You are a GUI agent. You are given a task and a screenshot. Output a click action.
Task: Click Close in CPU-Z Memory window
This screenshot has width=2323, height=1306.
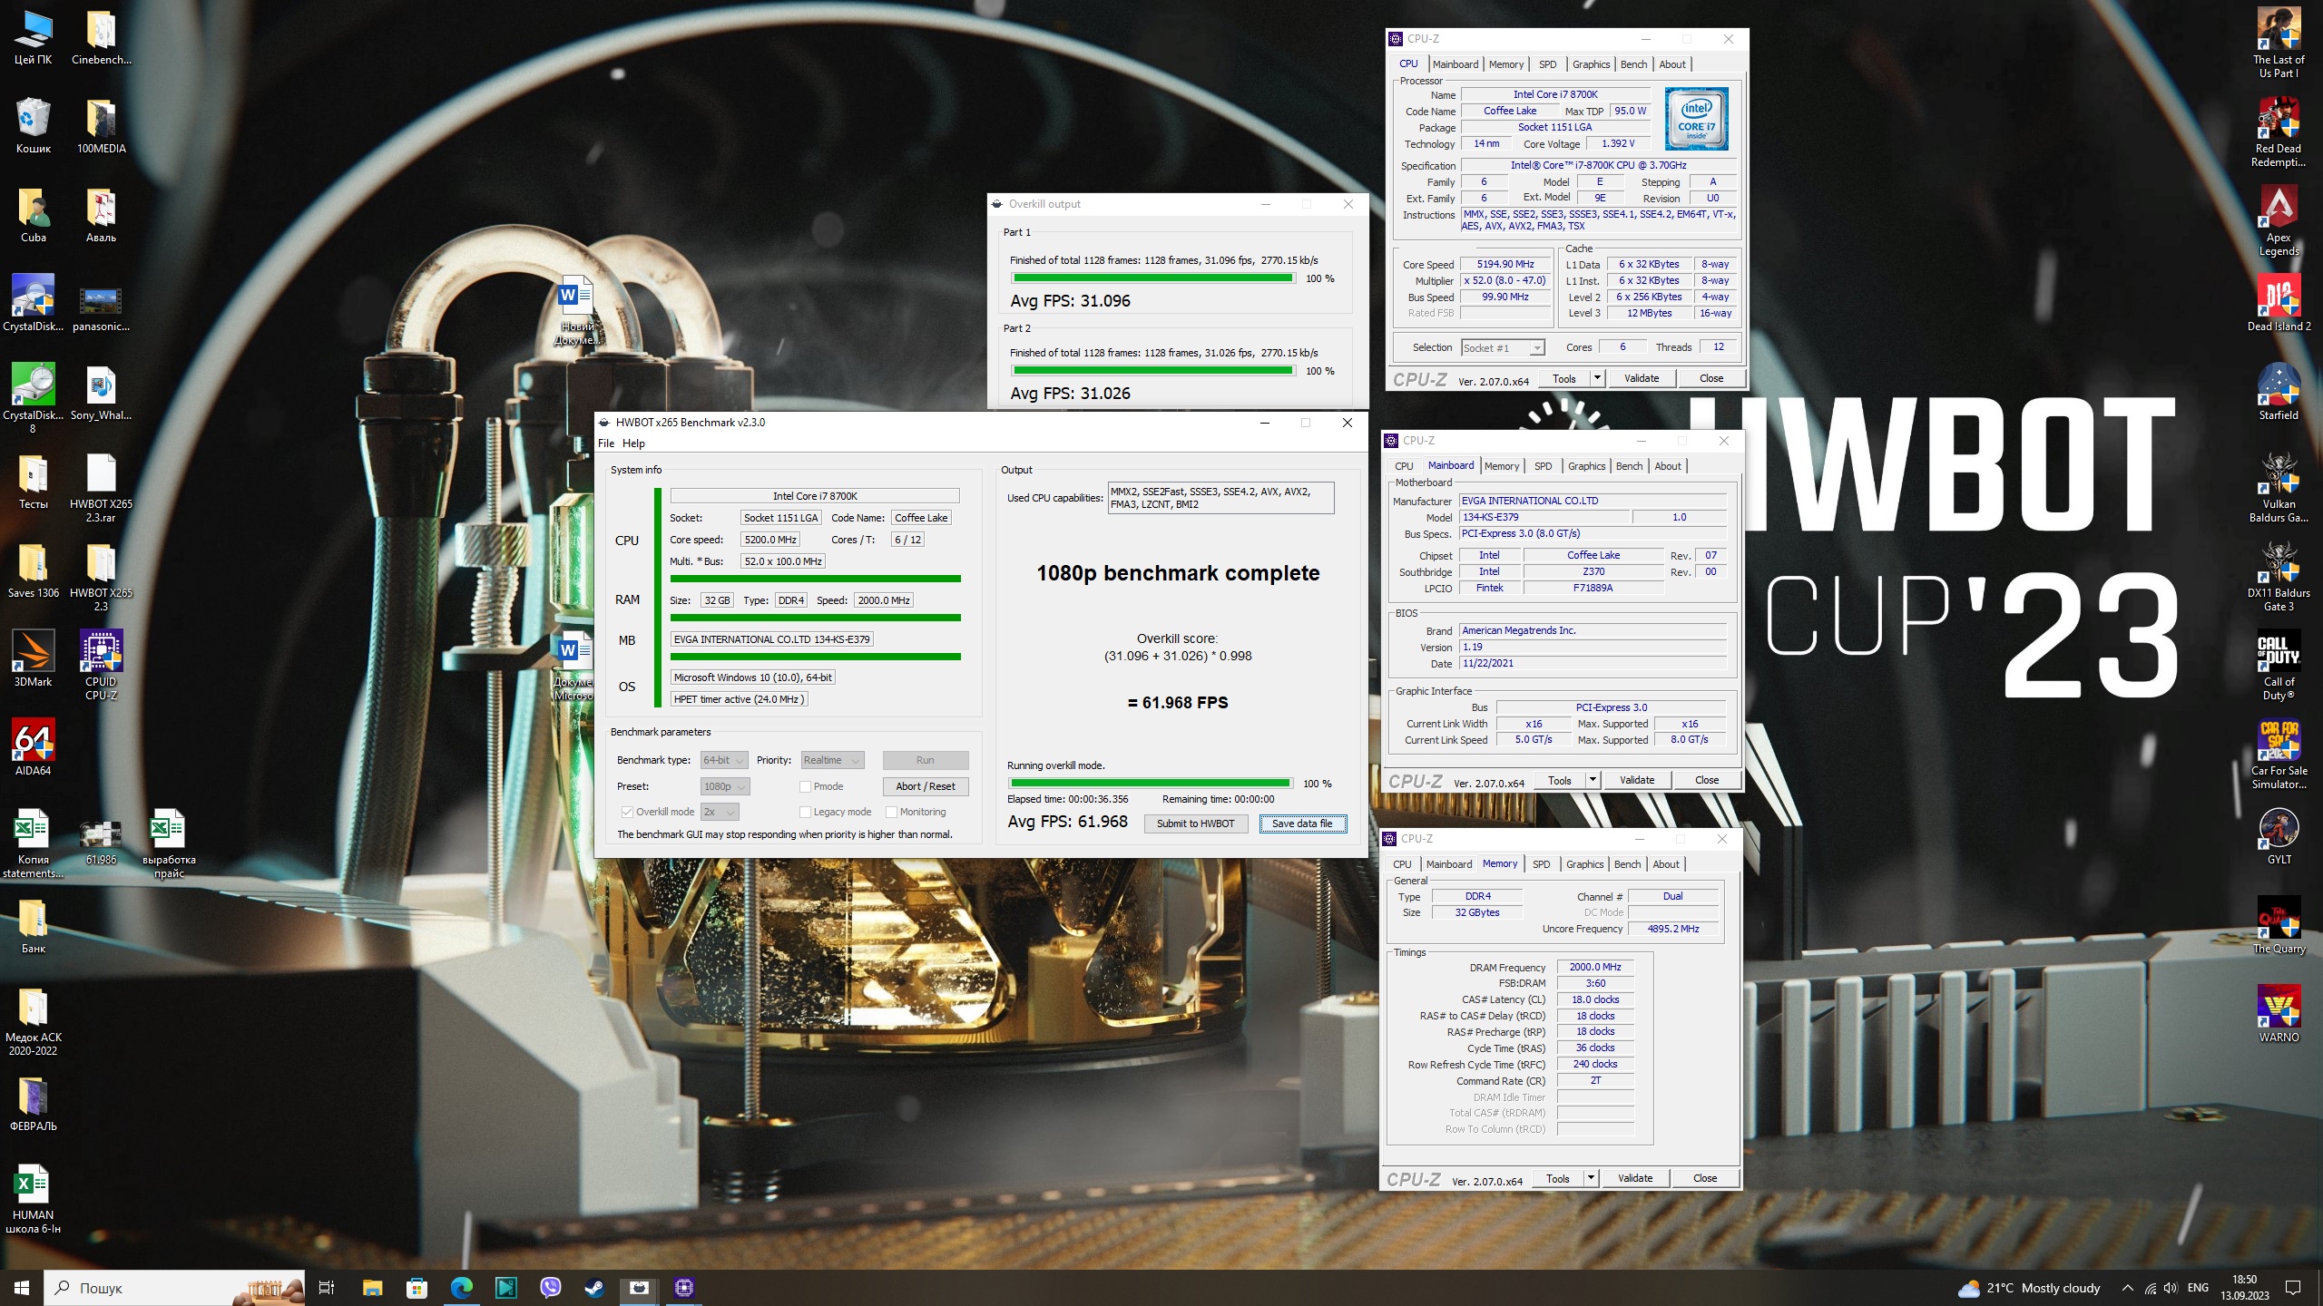point(1704,1178)
